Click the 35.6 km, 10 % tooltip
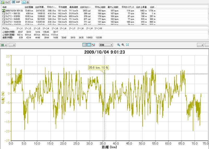This screenshot has height=149, width=209. (x=98, y=67)
